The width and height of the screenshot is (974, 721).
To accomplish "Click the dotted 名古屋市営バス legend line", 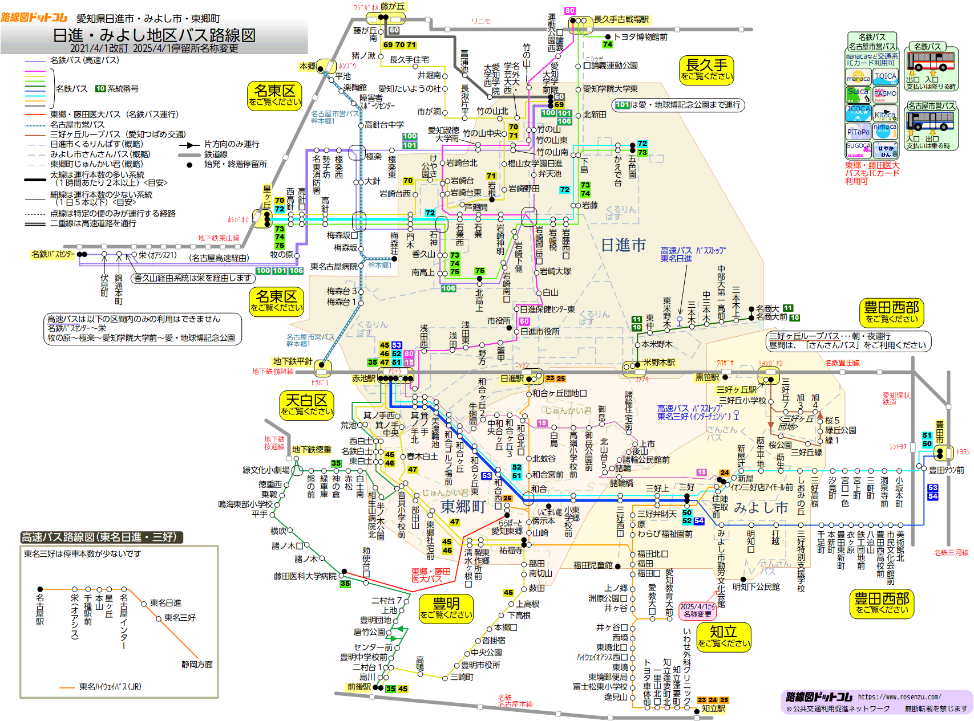I will point(35,125).
